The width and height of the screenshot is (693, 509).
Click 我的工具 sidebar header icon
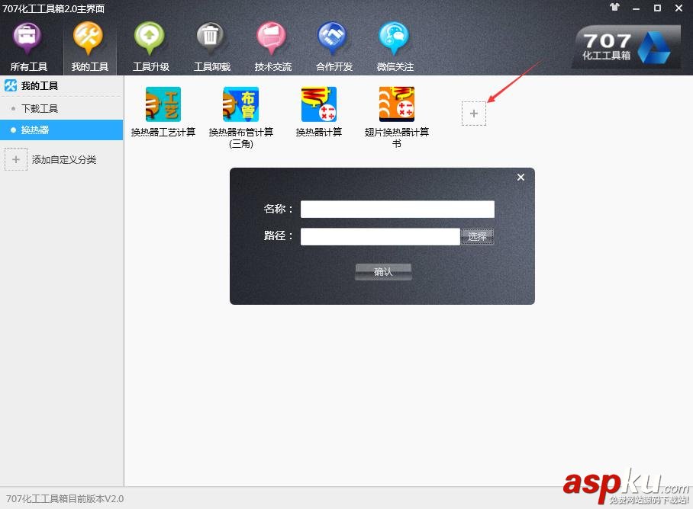[x=11, y=85]
